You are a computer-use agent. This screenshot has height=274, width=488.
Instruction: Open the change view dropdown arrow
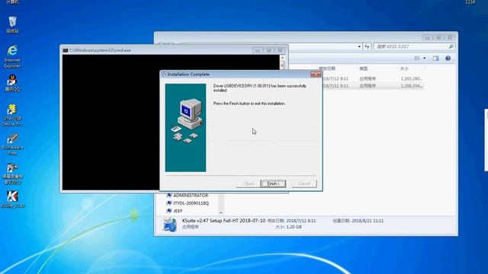tap(424, 58)
